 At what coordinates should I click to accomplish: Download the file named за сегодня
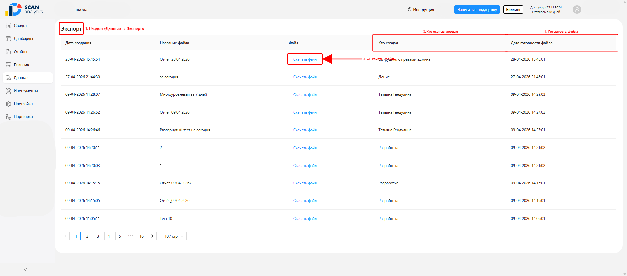point(305,77)
